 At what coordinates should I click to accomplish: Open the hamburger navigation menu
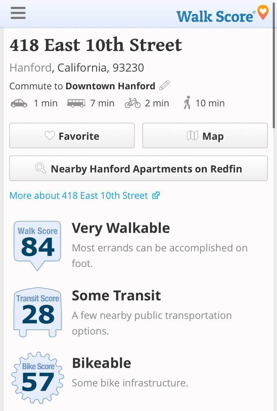pyautogui.click(x=18, y=13)
